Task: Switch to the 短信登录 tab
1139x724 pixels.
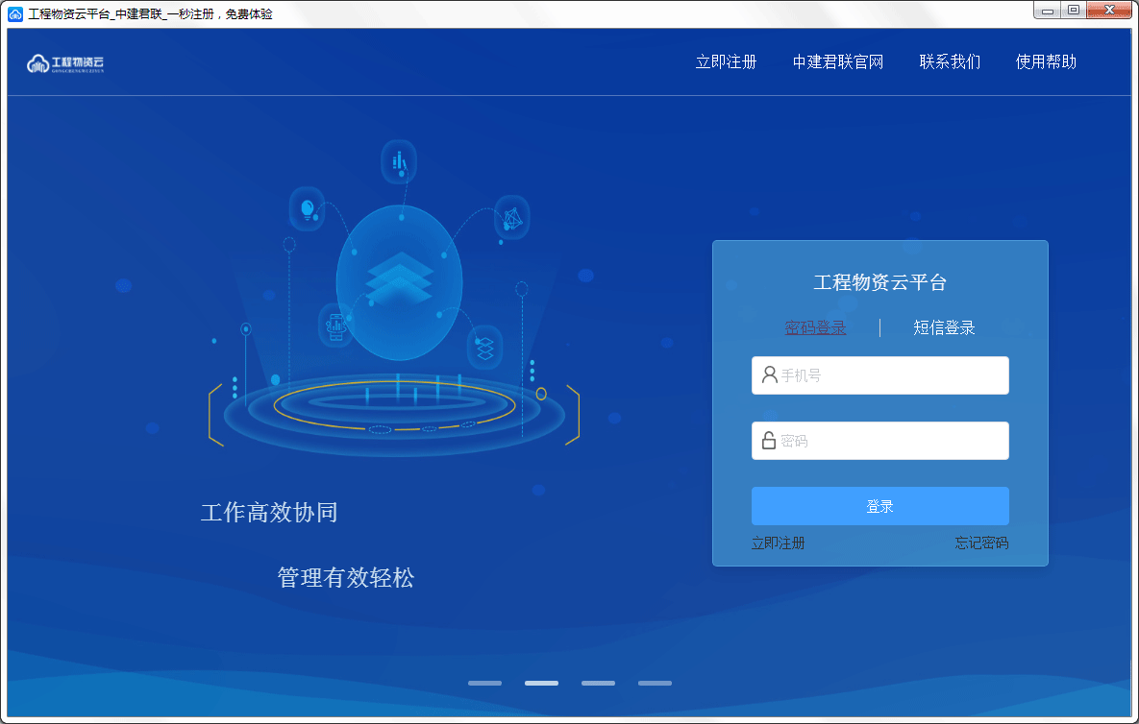Action: coord(944,327)
